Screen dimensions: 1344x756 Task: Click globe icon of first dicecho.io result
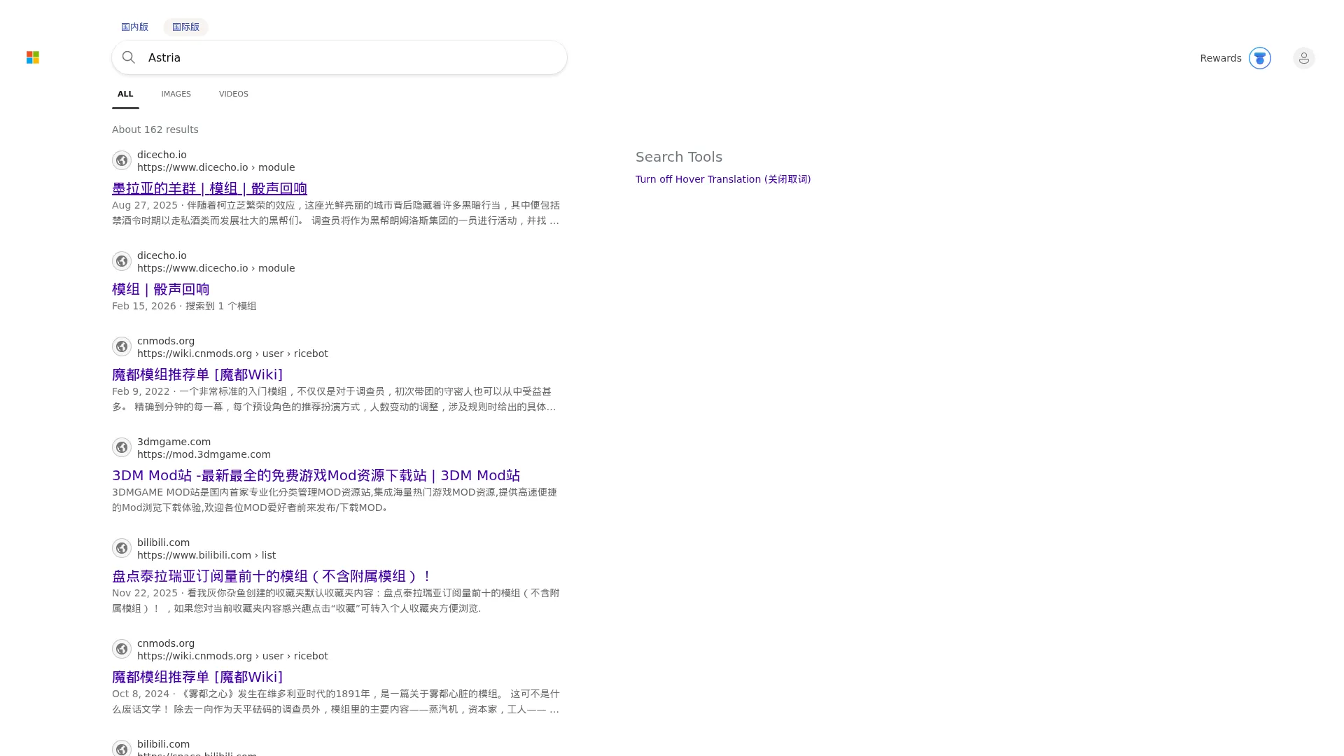click(x=122, y=160)
